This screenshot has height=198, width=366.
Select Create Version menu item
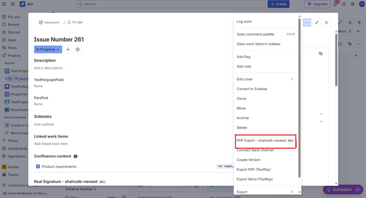tap(266, 160)
